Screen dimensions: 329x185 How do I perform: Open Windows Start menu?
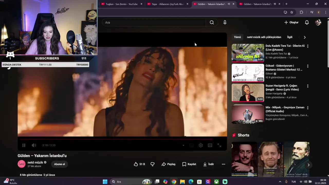pos(105,182)
